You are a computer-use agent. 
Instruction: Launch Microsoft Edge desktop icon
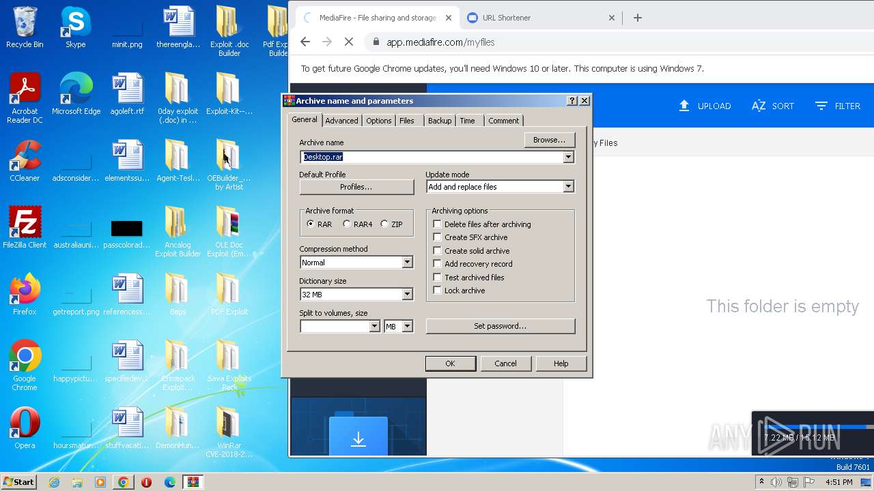pyautogui.click(x=76, y=94)
